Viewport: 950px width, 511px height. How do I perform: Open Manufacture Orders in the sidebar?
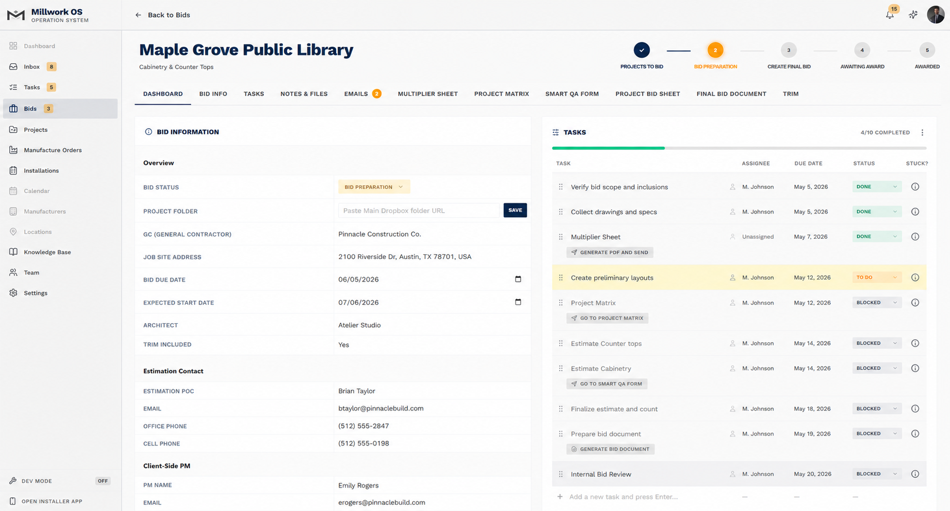pyautogui.click(x=60, y=150)
